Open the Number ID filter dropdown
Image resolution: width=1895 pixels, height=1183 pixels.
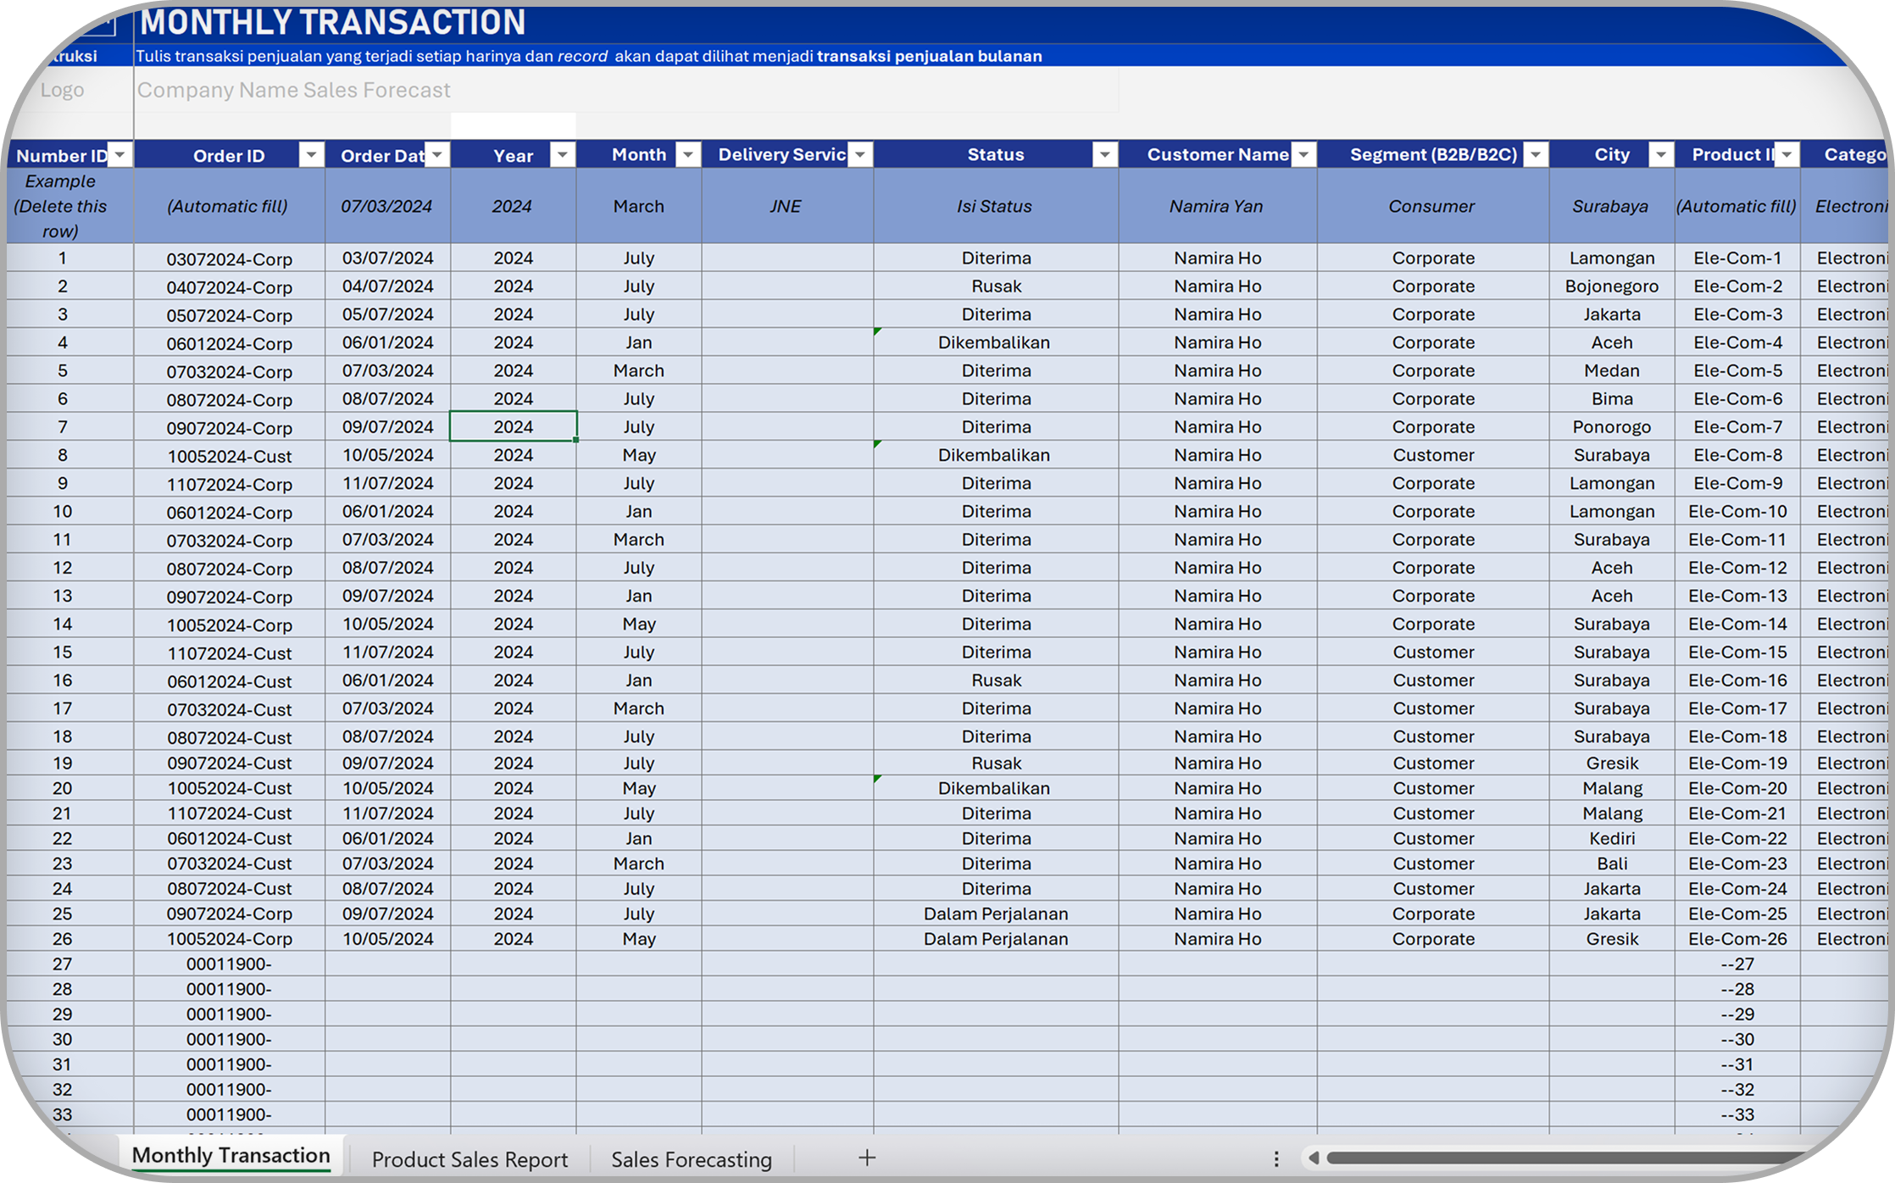120,155
